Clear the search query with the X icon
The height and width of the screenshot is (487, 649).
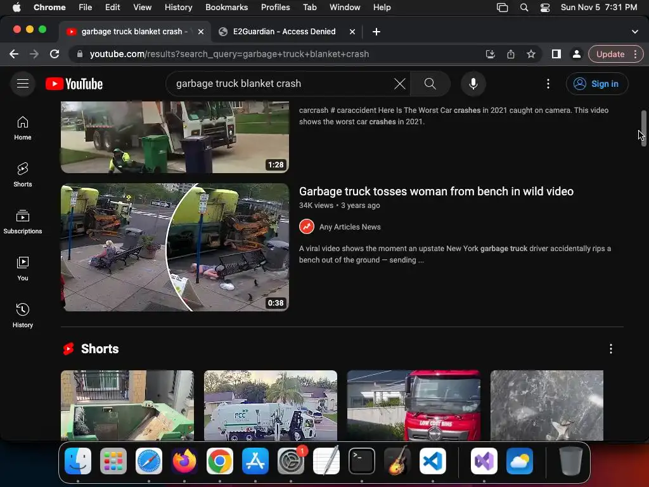399,84
